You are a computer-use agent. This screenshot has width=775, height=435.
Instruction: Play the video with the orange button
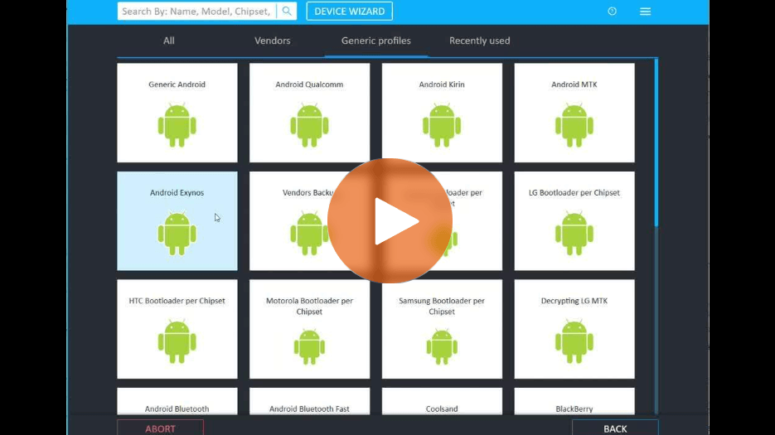(390, 221)
